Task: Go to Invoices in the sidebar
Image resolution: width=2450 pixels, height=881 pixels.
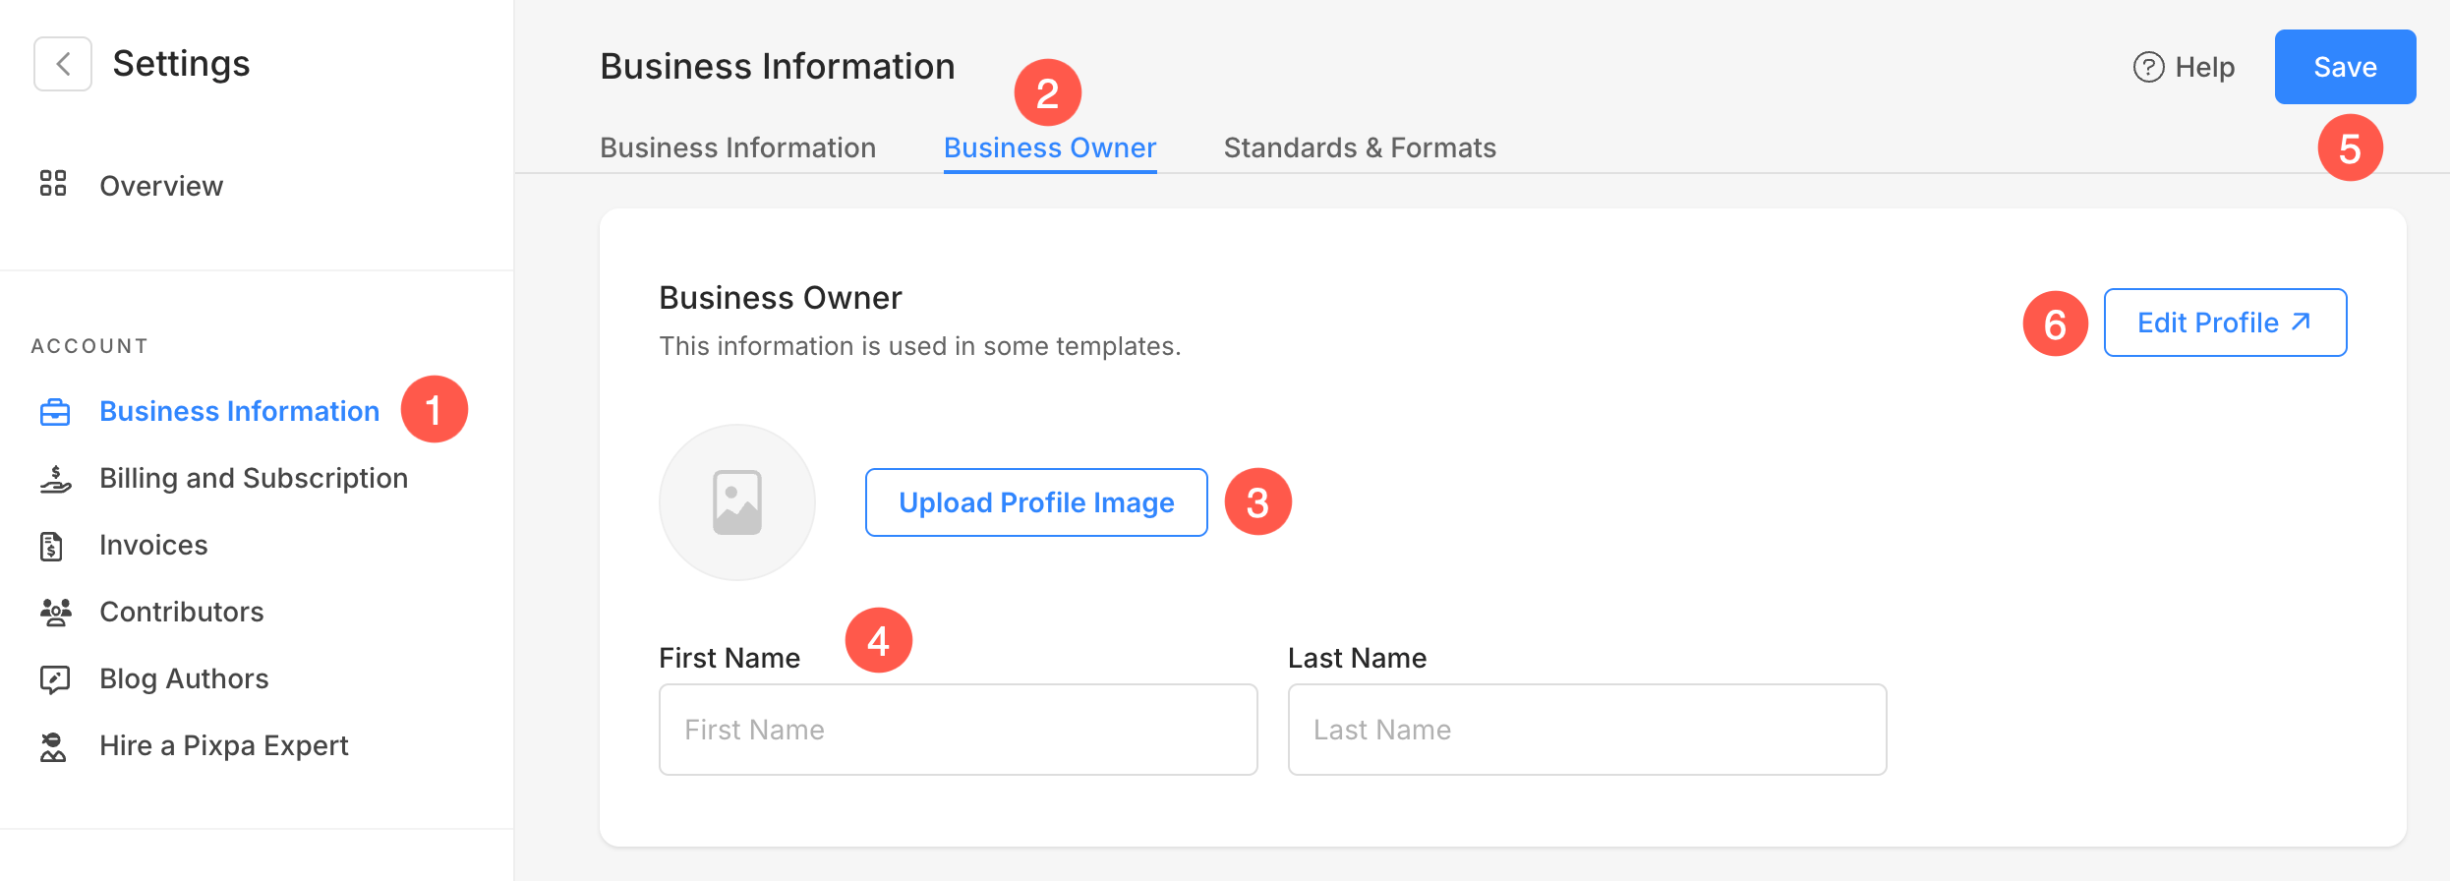Action: click(x=153, y=546)
